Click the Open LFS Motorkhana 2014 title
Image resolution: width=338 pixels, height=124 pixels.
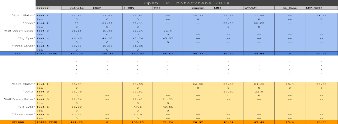tap(187, 3)
